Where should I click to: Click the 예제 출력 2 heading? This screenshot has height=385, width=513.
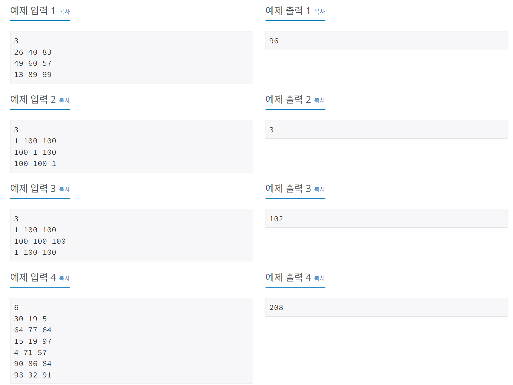[288, 100]
